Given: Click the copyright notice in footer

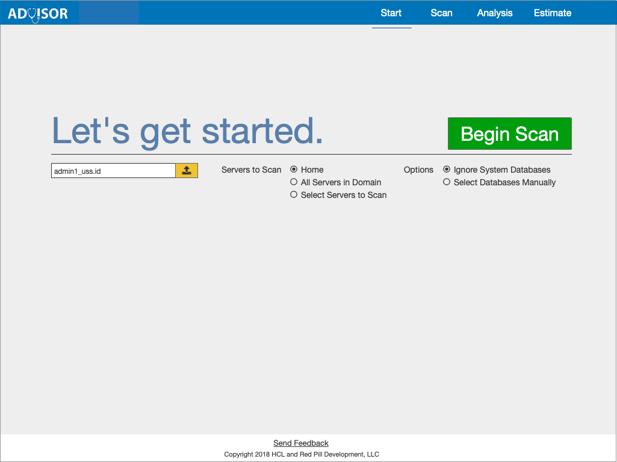Looking at the screenshot, I should 301,454.
